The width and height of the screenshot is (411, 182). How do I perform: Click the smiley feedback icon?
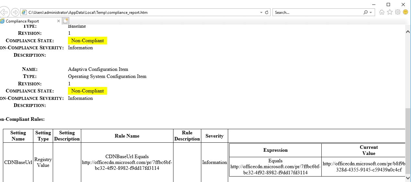[405, 12]
